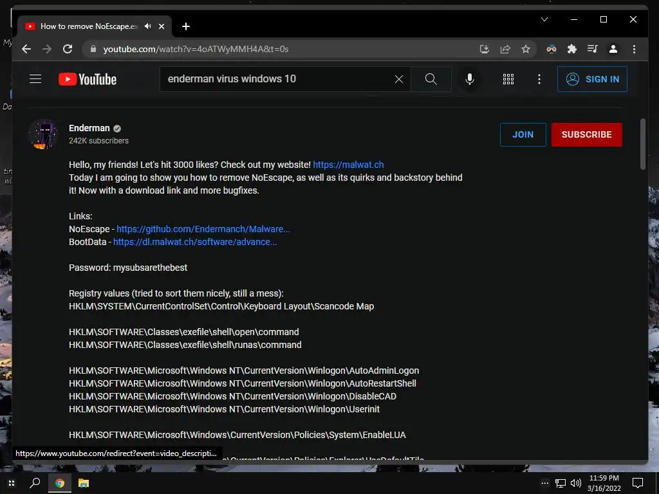This screenshot has width=659, height=494.
Task: Open the tab search chevron
Action: point(544,19)
